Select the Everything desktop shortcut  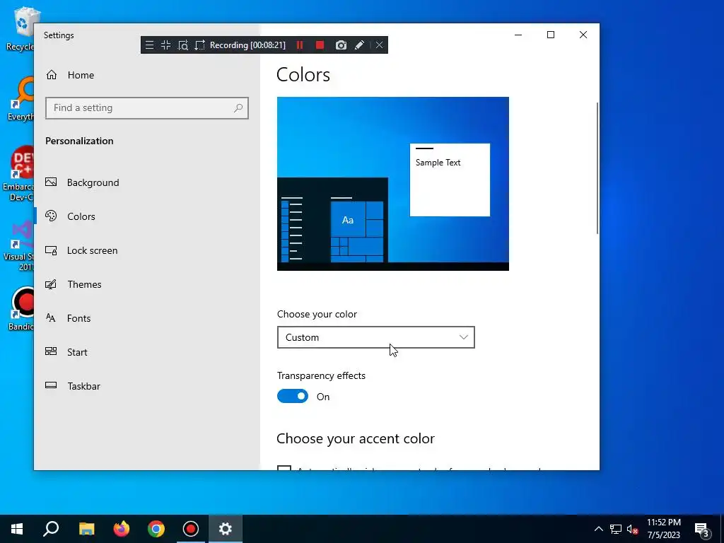coord(21,99)
